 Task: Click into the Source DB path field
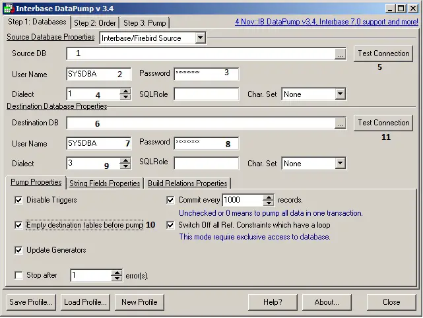click(201, 53)
